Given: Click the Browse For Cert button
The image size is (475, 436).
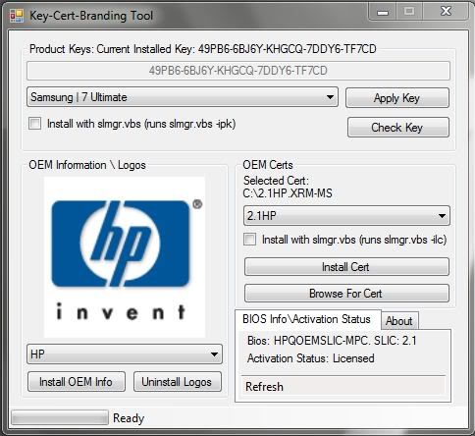Looking at the screenshot, I should [346, 294].
